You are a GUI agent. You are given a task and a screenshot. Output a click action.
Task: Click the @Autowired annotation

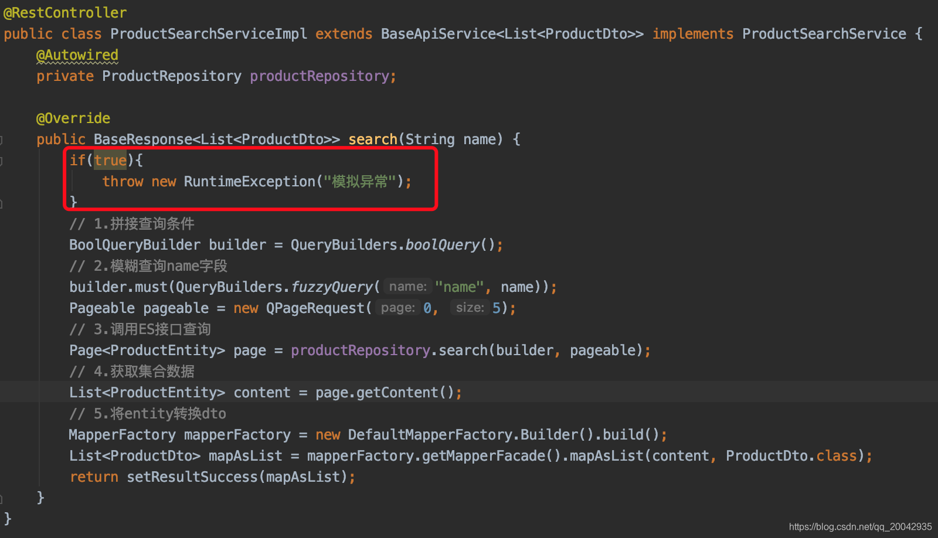(x=77, y=55)
